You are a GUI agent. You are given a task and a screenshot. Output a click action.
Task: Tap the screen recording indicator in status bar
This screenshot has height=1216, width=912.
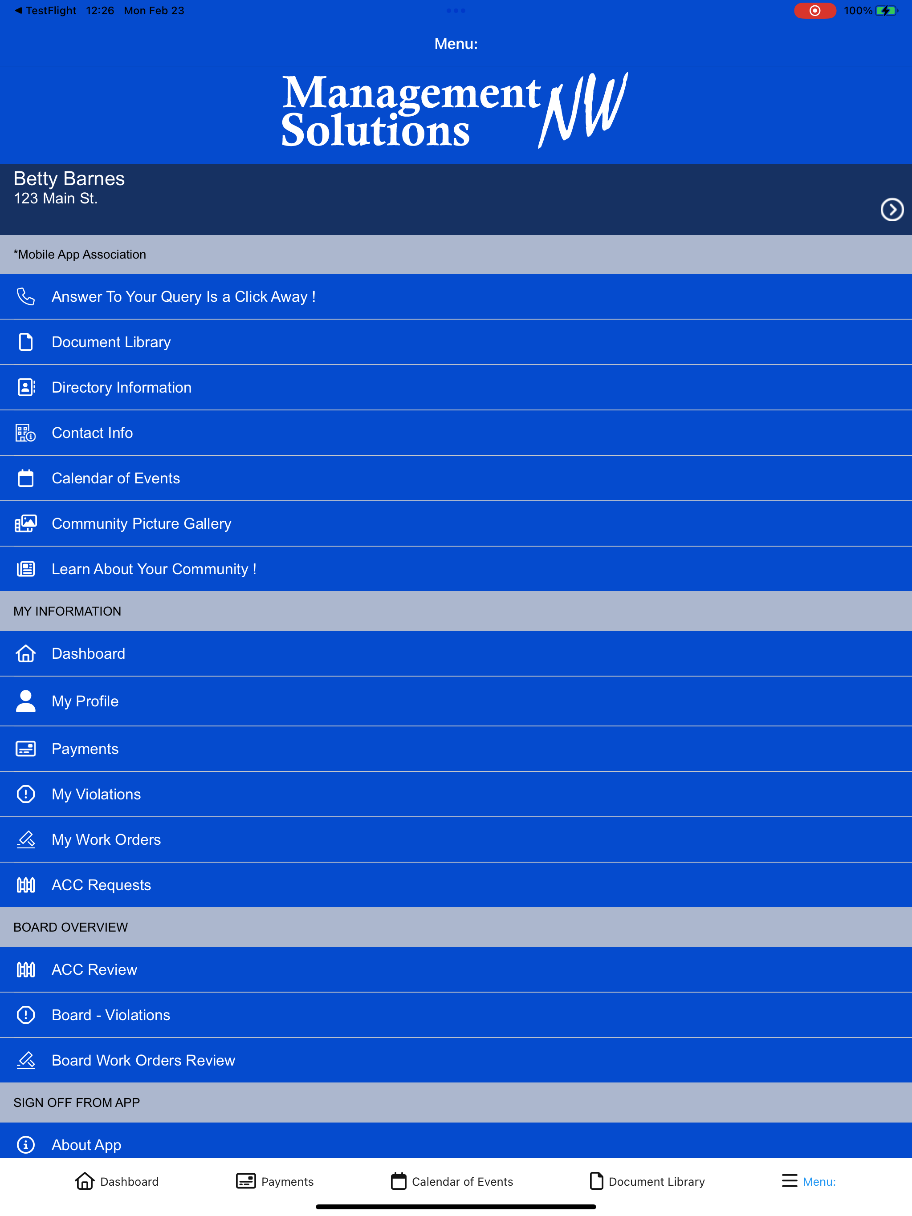814,10
